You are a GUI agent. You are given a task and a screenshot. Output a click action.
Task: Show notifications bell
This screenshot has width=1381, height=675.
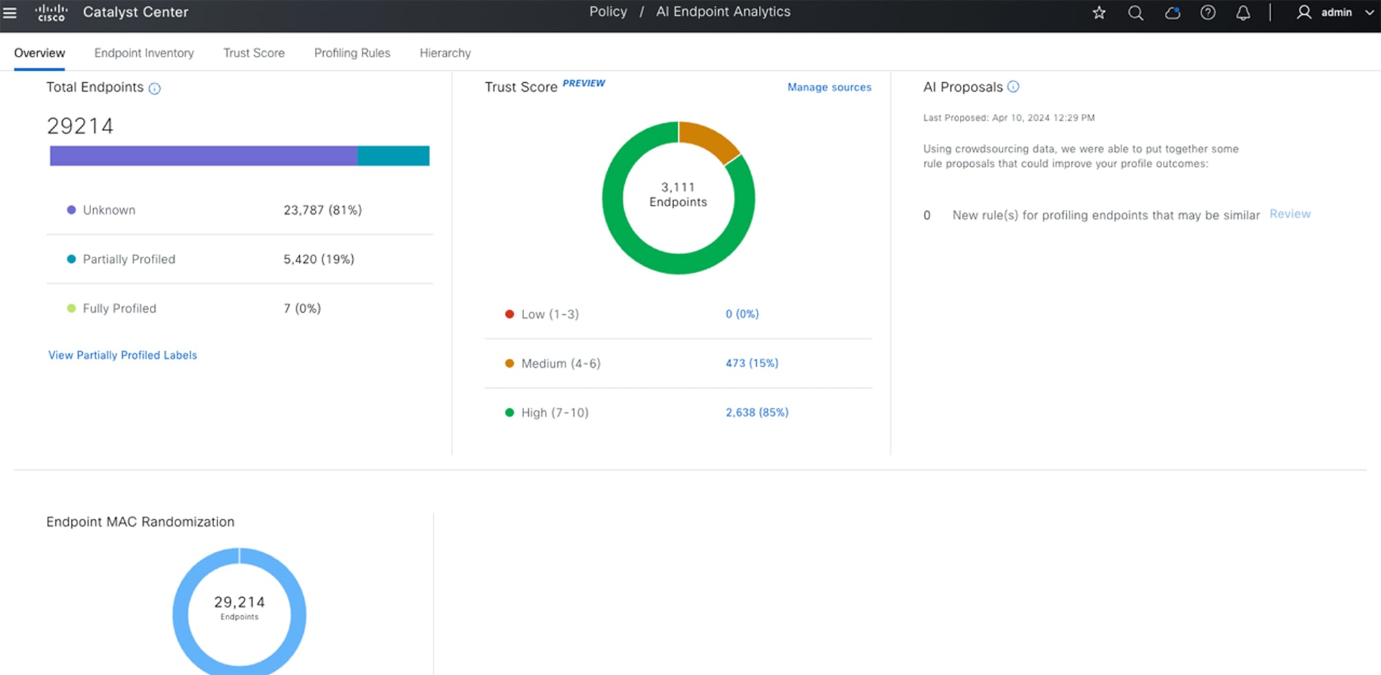(x=1243, y=12)
